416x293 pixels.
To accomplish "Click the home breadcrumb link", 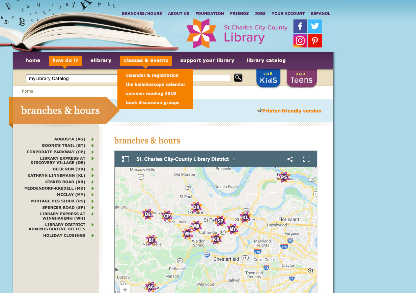I will point(28,91).
